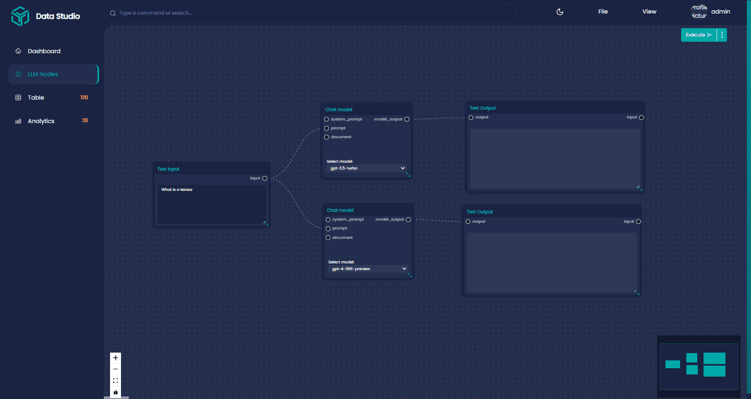Image resolution: width=751 pixels, height=399 pixels.
Task: Click the zoom in plus control
Action: tap(115, 358)
